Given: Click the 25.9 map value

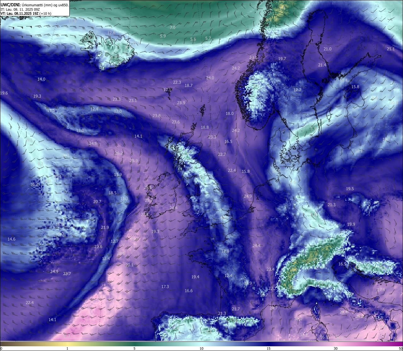Looking at the screenshot, I should (134, 161).
